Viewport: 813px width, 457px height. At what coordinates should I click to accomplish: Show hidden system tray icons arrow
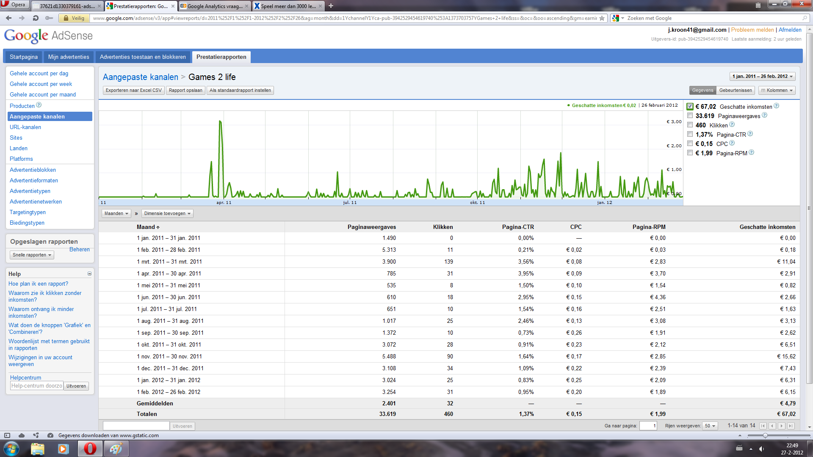point(751,449)
